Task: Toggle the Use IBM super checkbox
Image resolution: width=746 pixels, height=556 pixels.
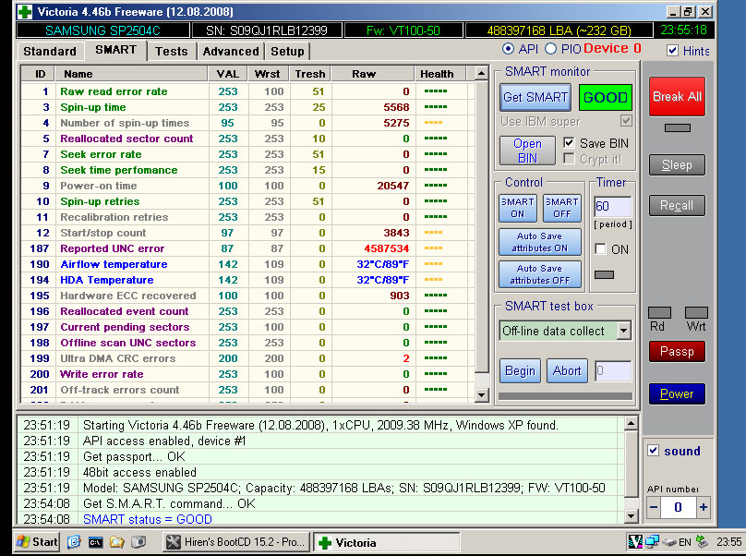Action: [626, 120]
